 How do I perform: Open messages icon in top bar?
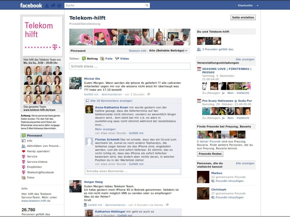click(x=53, y=5)
